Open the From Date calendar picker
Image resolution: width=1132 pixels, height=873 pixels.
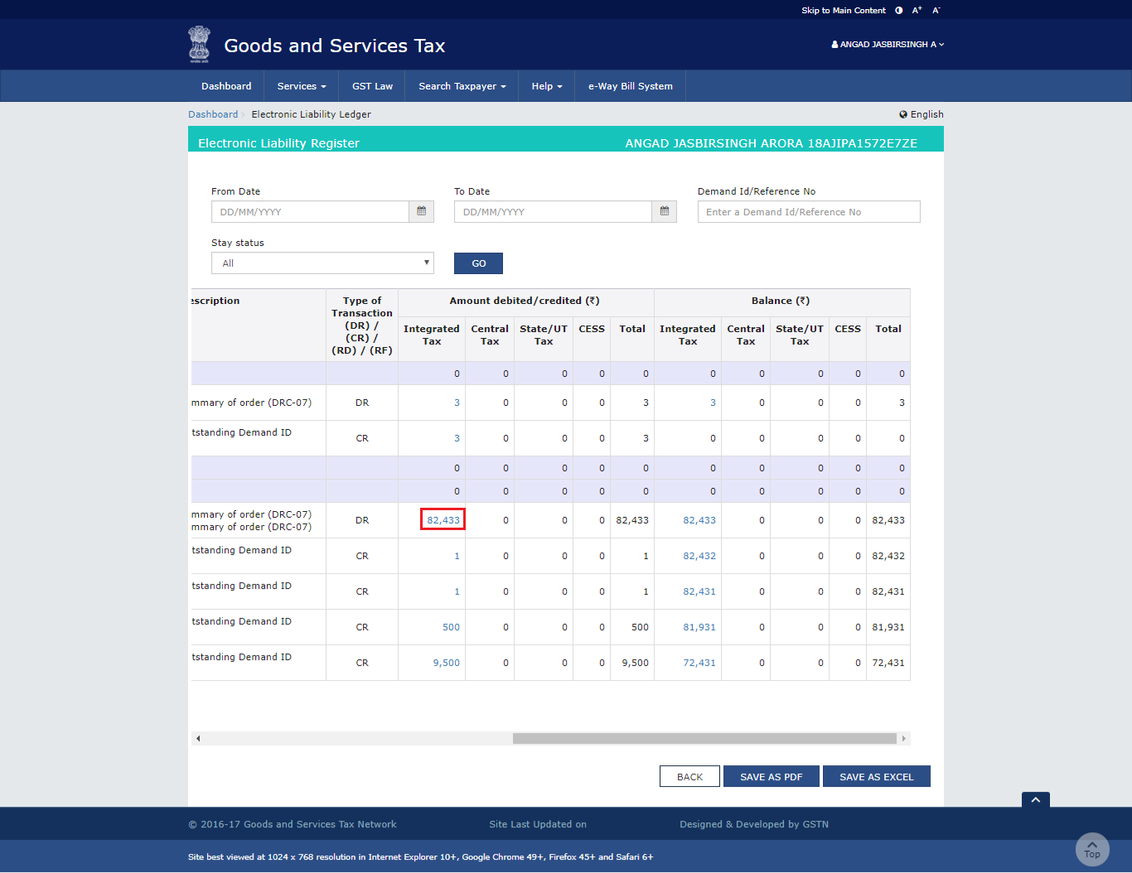(421, 212)
